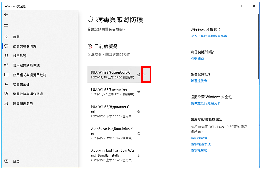Open the hamburger navigation menu
Viewport: 262px width, 174px height.
point(6,25)
